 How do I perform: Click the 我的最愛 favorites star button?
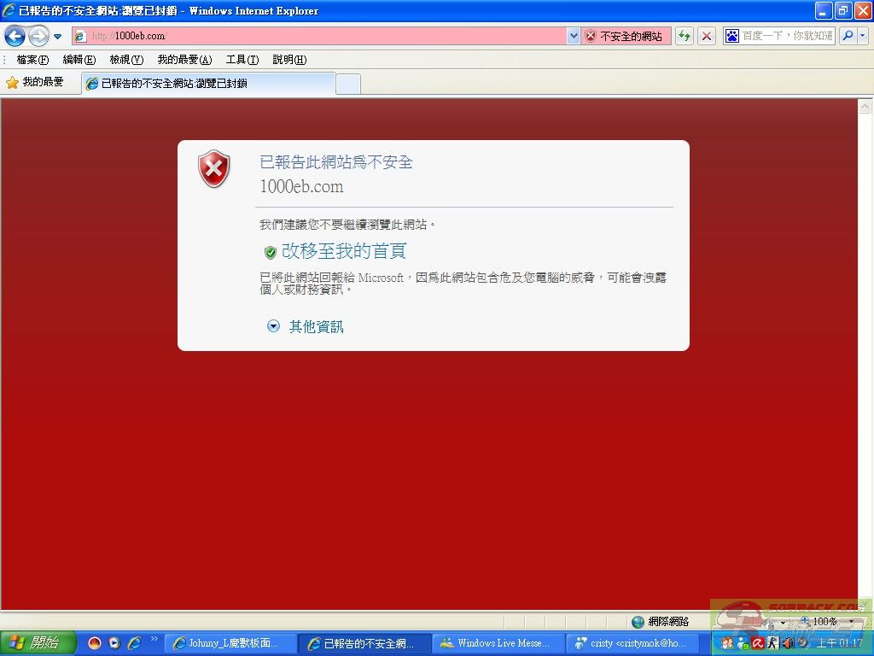[35, 83]
